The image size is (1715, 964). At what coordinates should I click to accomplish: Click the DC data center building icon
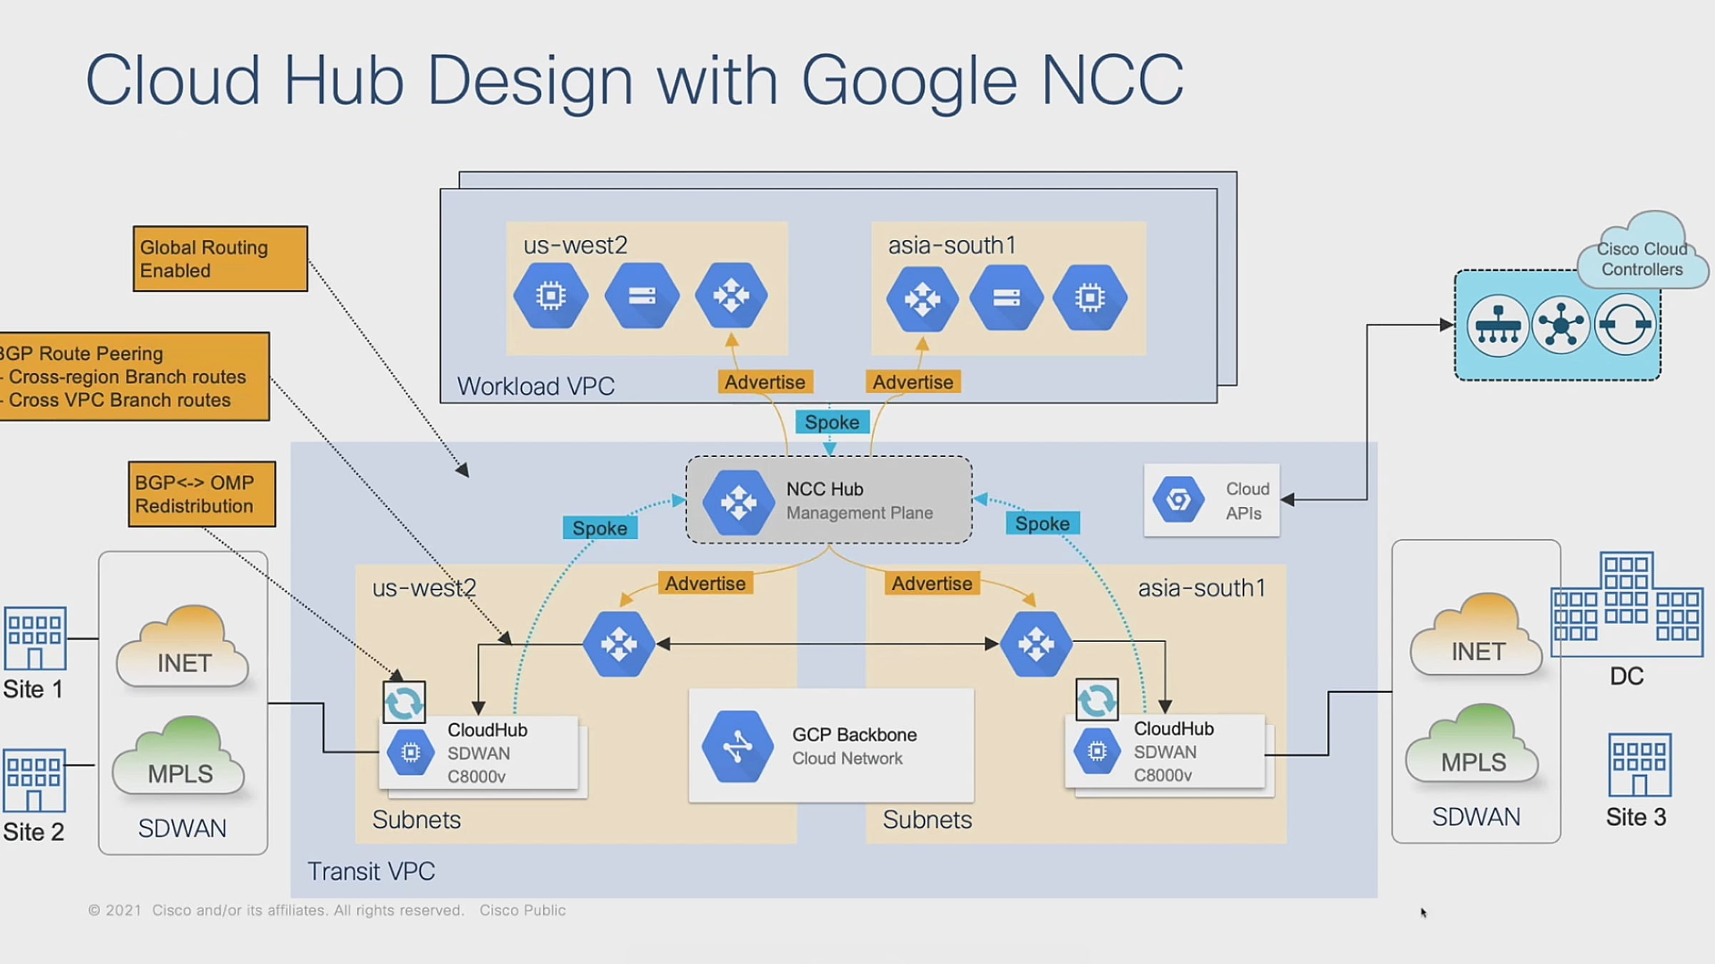click(x=1626, y=604)
